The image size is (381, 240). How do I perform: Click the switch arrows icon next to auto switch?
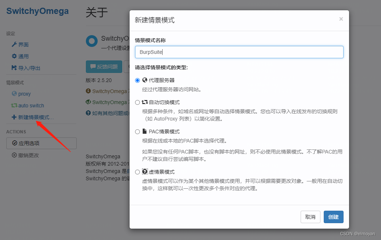coord(14,105)
